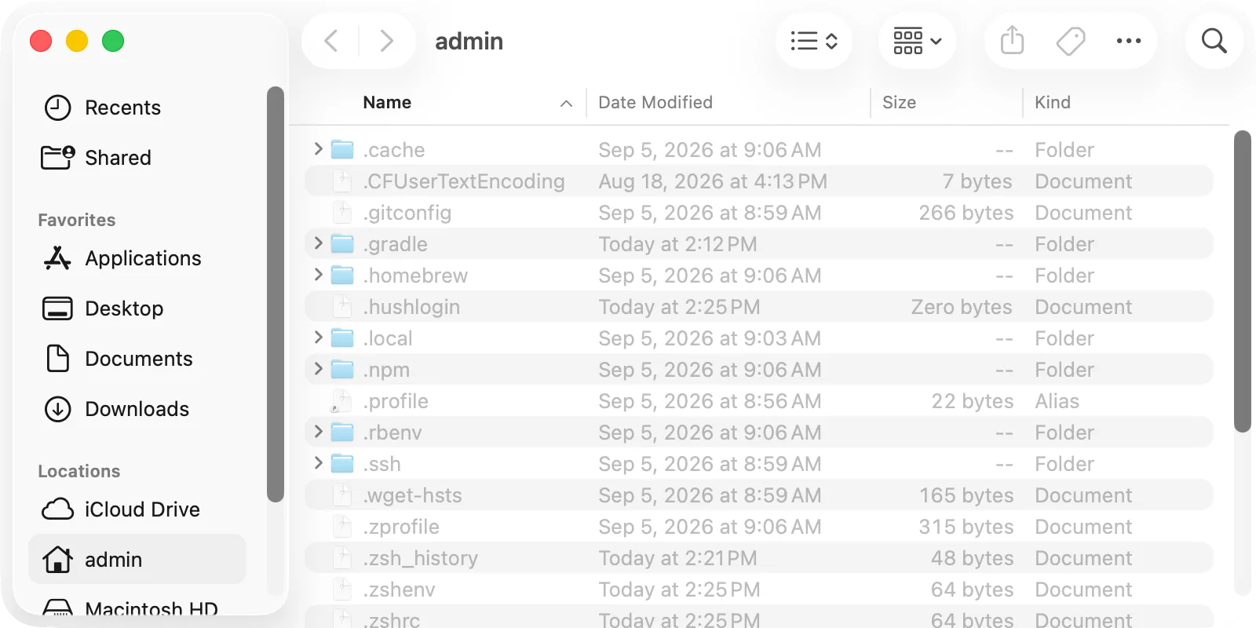The image size is (1256, 628).
Task: Expand the .rbenv folder
Action: pyautogui.click(x=318, y=432)
